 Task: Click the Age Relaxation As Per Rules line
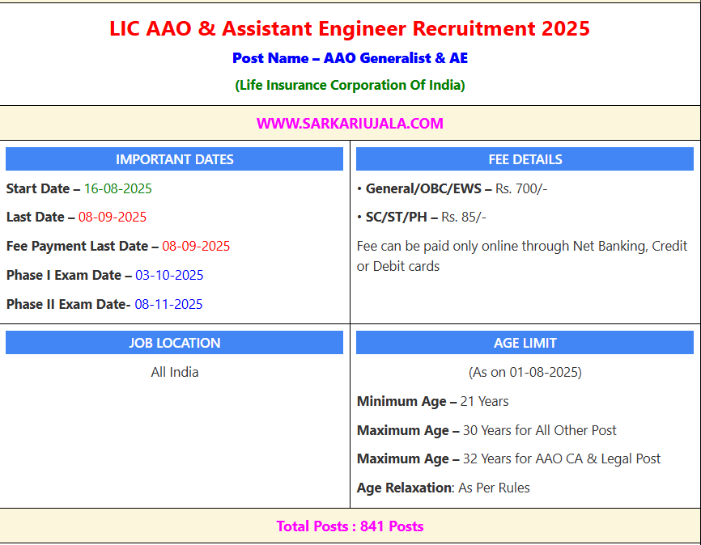[x=443, y=488]
